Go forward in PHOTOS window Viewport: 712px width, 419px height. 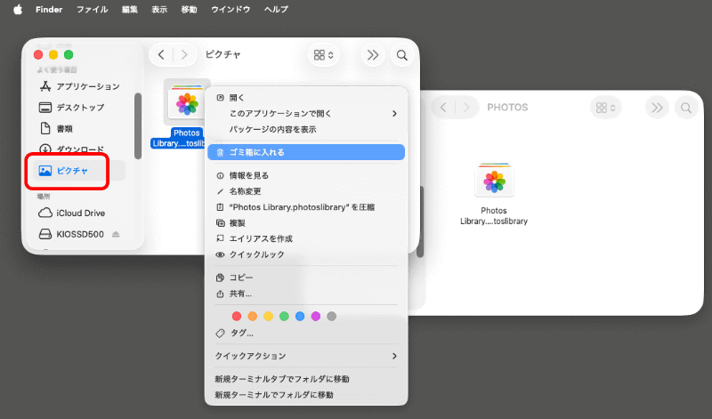466,108
